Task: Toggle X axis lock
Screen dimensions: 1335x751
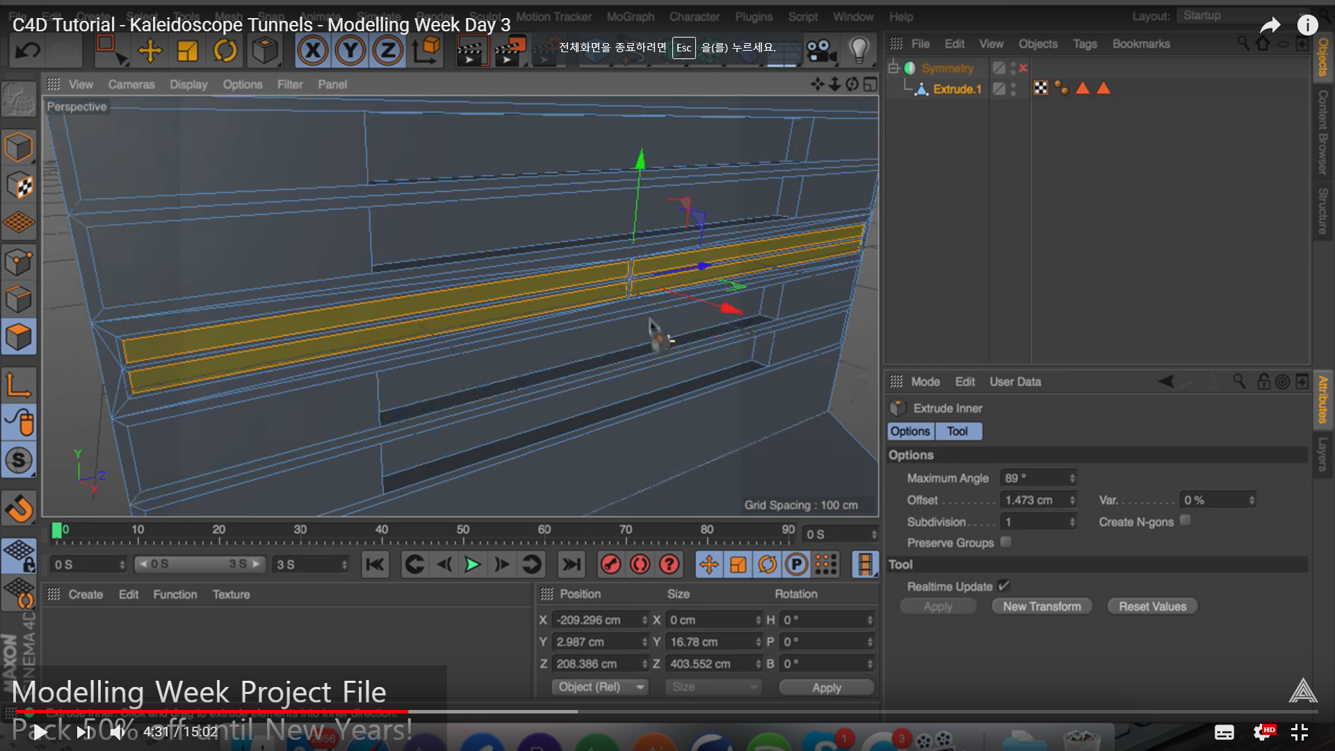Action: 313,51
